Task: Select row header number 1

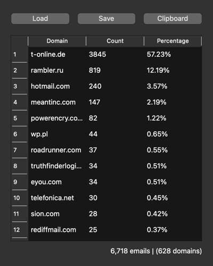Action: (19, 54)
